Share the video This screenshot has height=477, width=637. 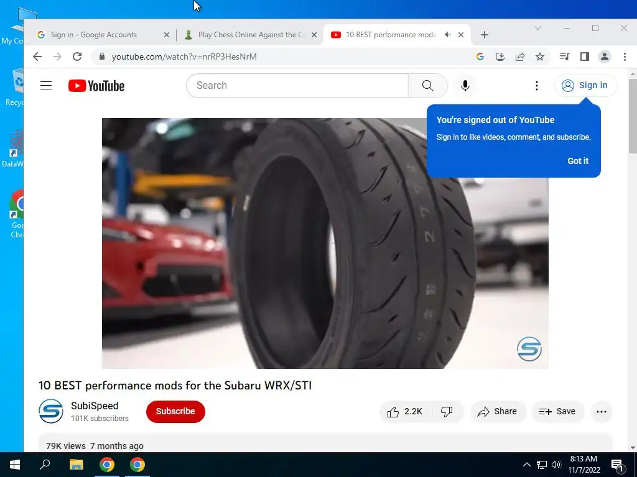(498, 412)
